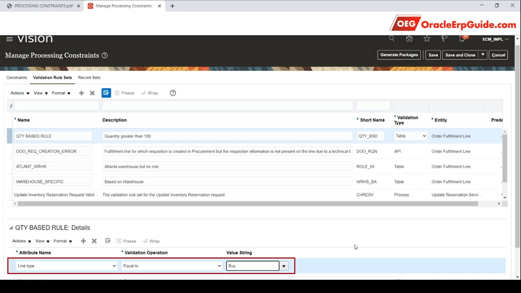The image size is (521, 293).
Task: Open Save and Close dropdown arrow
Action: (483, 55)
